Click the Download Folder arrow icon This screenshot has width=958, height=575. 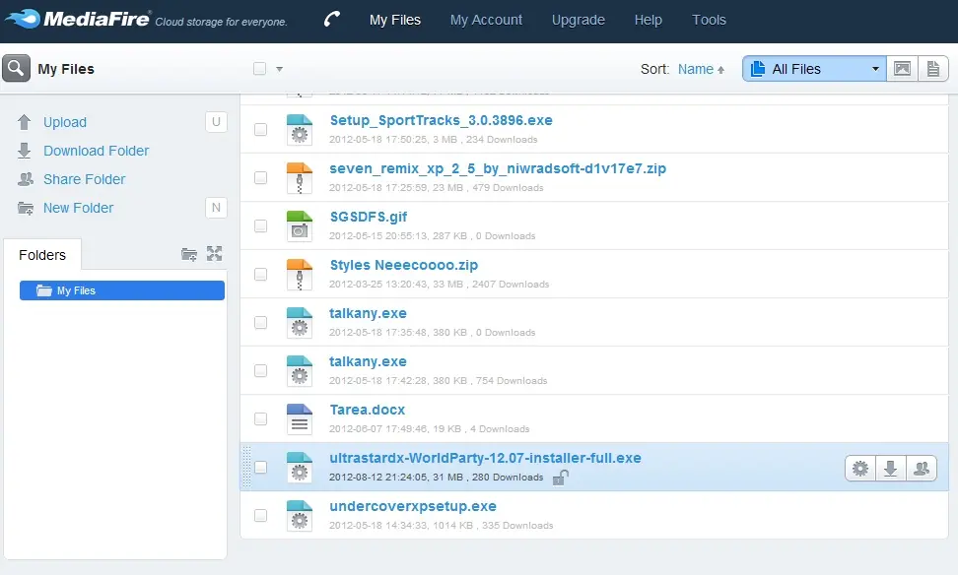click(24, 151)
